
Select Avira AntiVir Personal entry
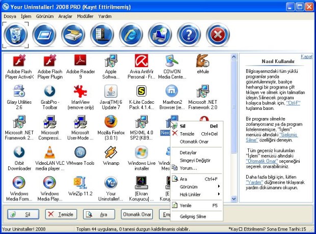(142, 67)
